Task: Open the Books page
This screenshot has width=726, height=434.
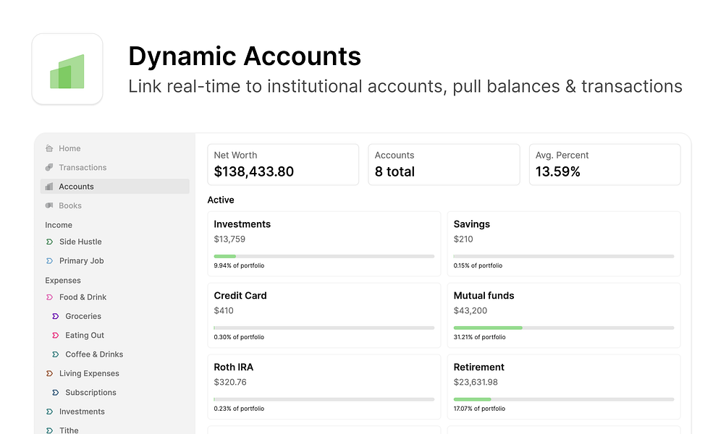Action: pos(70,205)
